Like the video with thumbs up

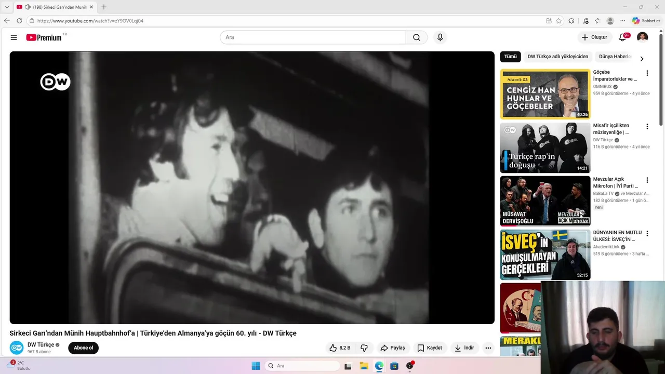[x=340, y=348]
